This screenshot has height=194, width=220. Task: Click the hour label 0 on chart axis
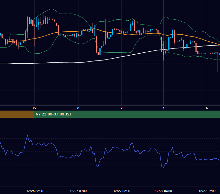coord(78,108)
